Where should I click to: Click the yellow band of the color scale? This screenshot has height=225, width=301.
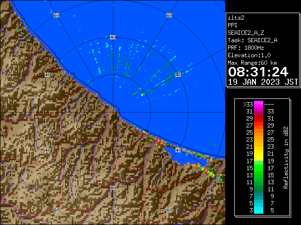click(259, 154)
